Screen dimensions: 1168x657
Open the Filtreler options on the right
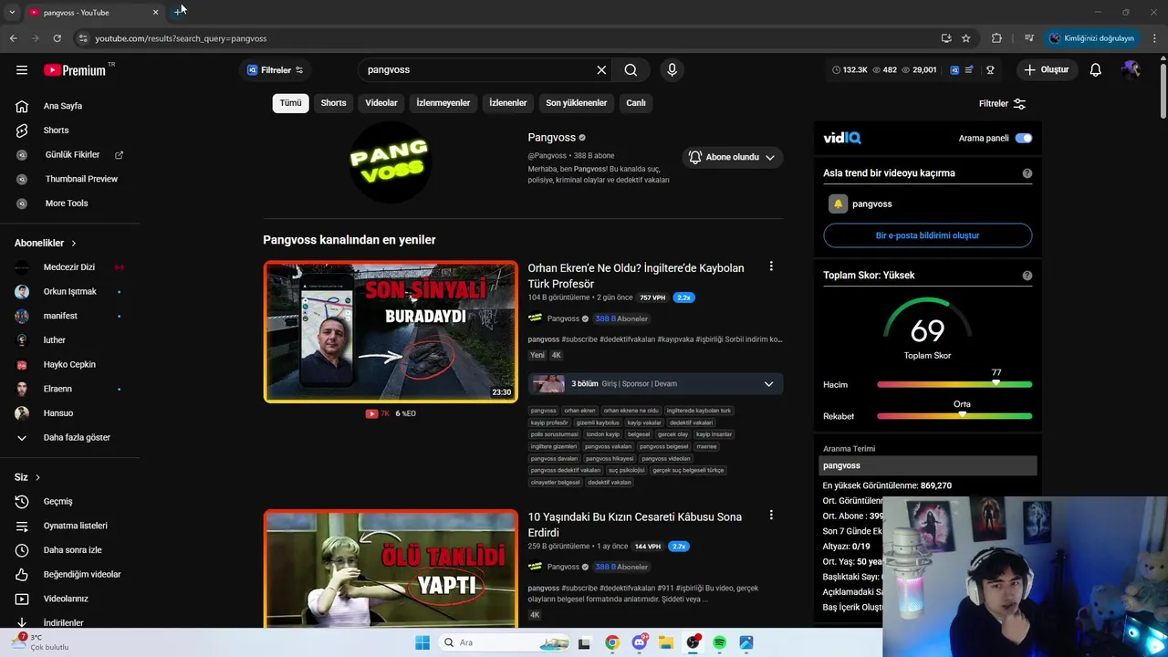(x=1002, y=104)
